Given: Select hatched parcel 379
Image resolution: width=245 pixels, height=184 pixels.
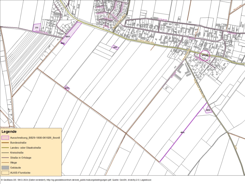Looking at the screenshot, I should [36, 27].
